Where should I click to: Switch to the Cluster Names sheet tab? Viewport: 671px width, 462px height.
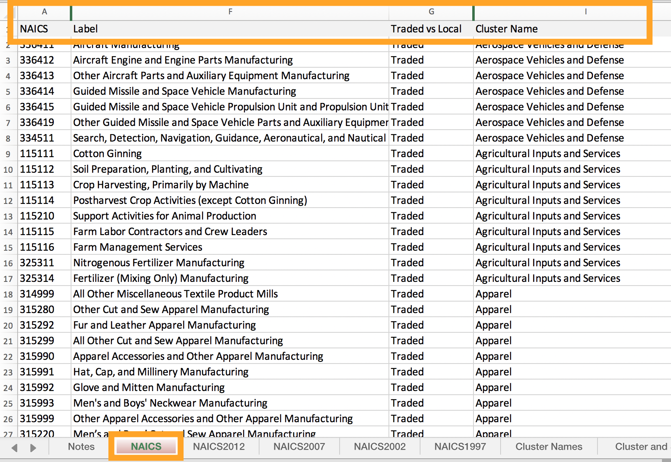click(x=549, y=446)
